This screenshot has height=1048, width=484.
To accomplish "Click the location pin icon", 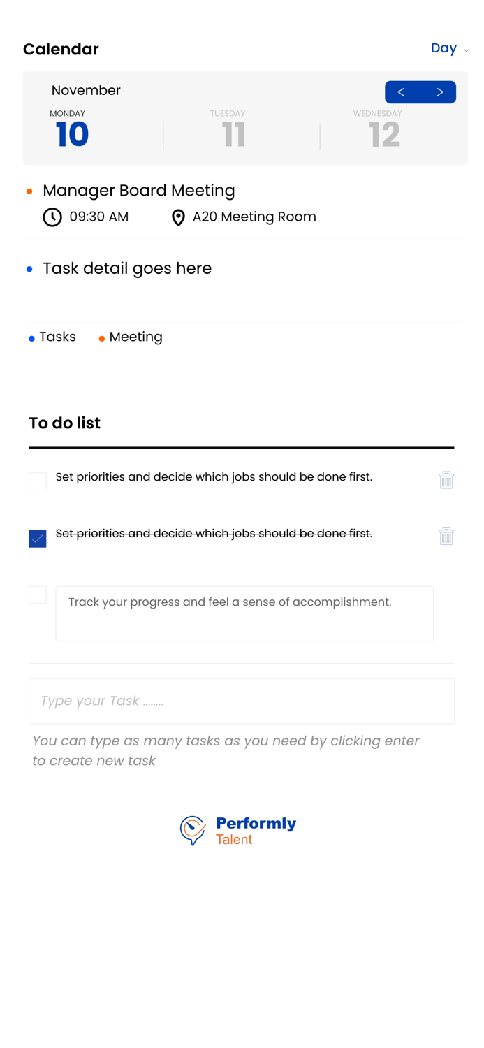I will coord(178,218).
